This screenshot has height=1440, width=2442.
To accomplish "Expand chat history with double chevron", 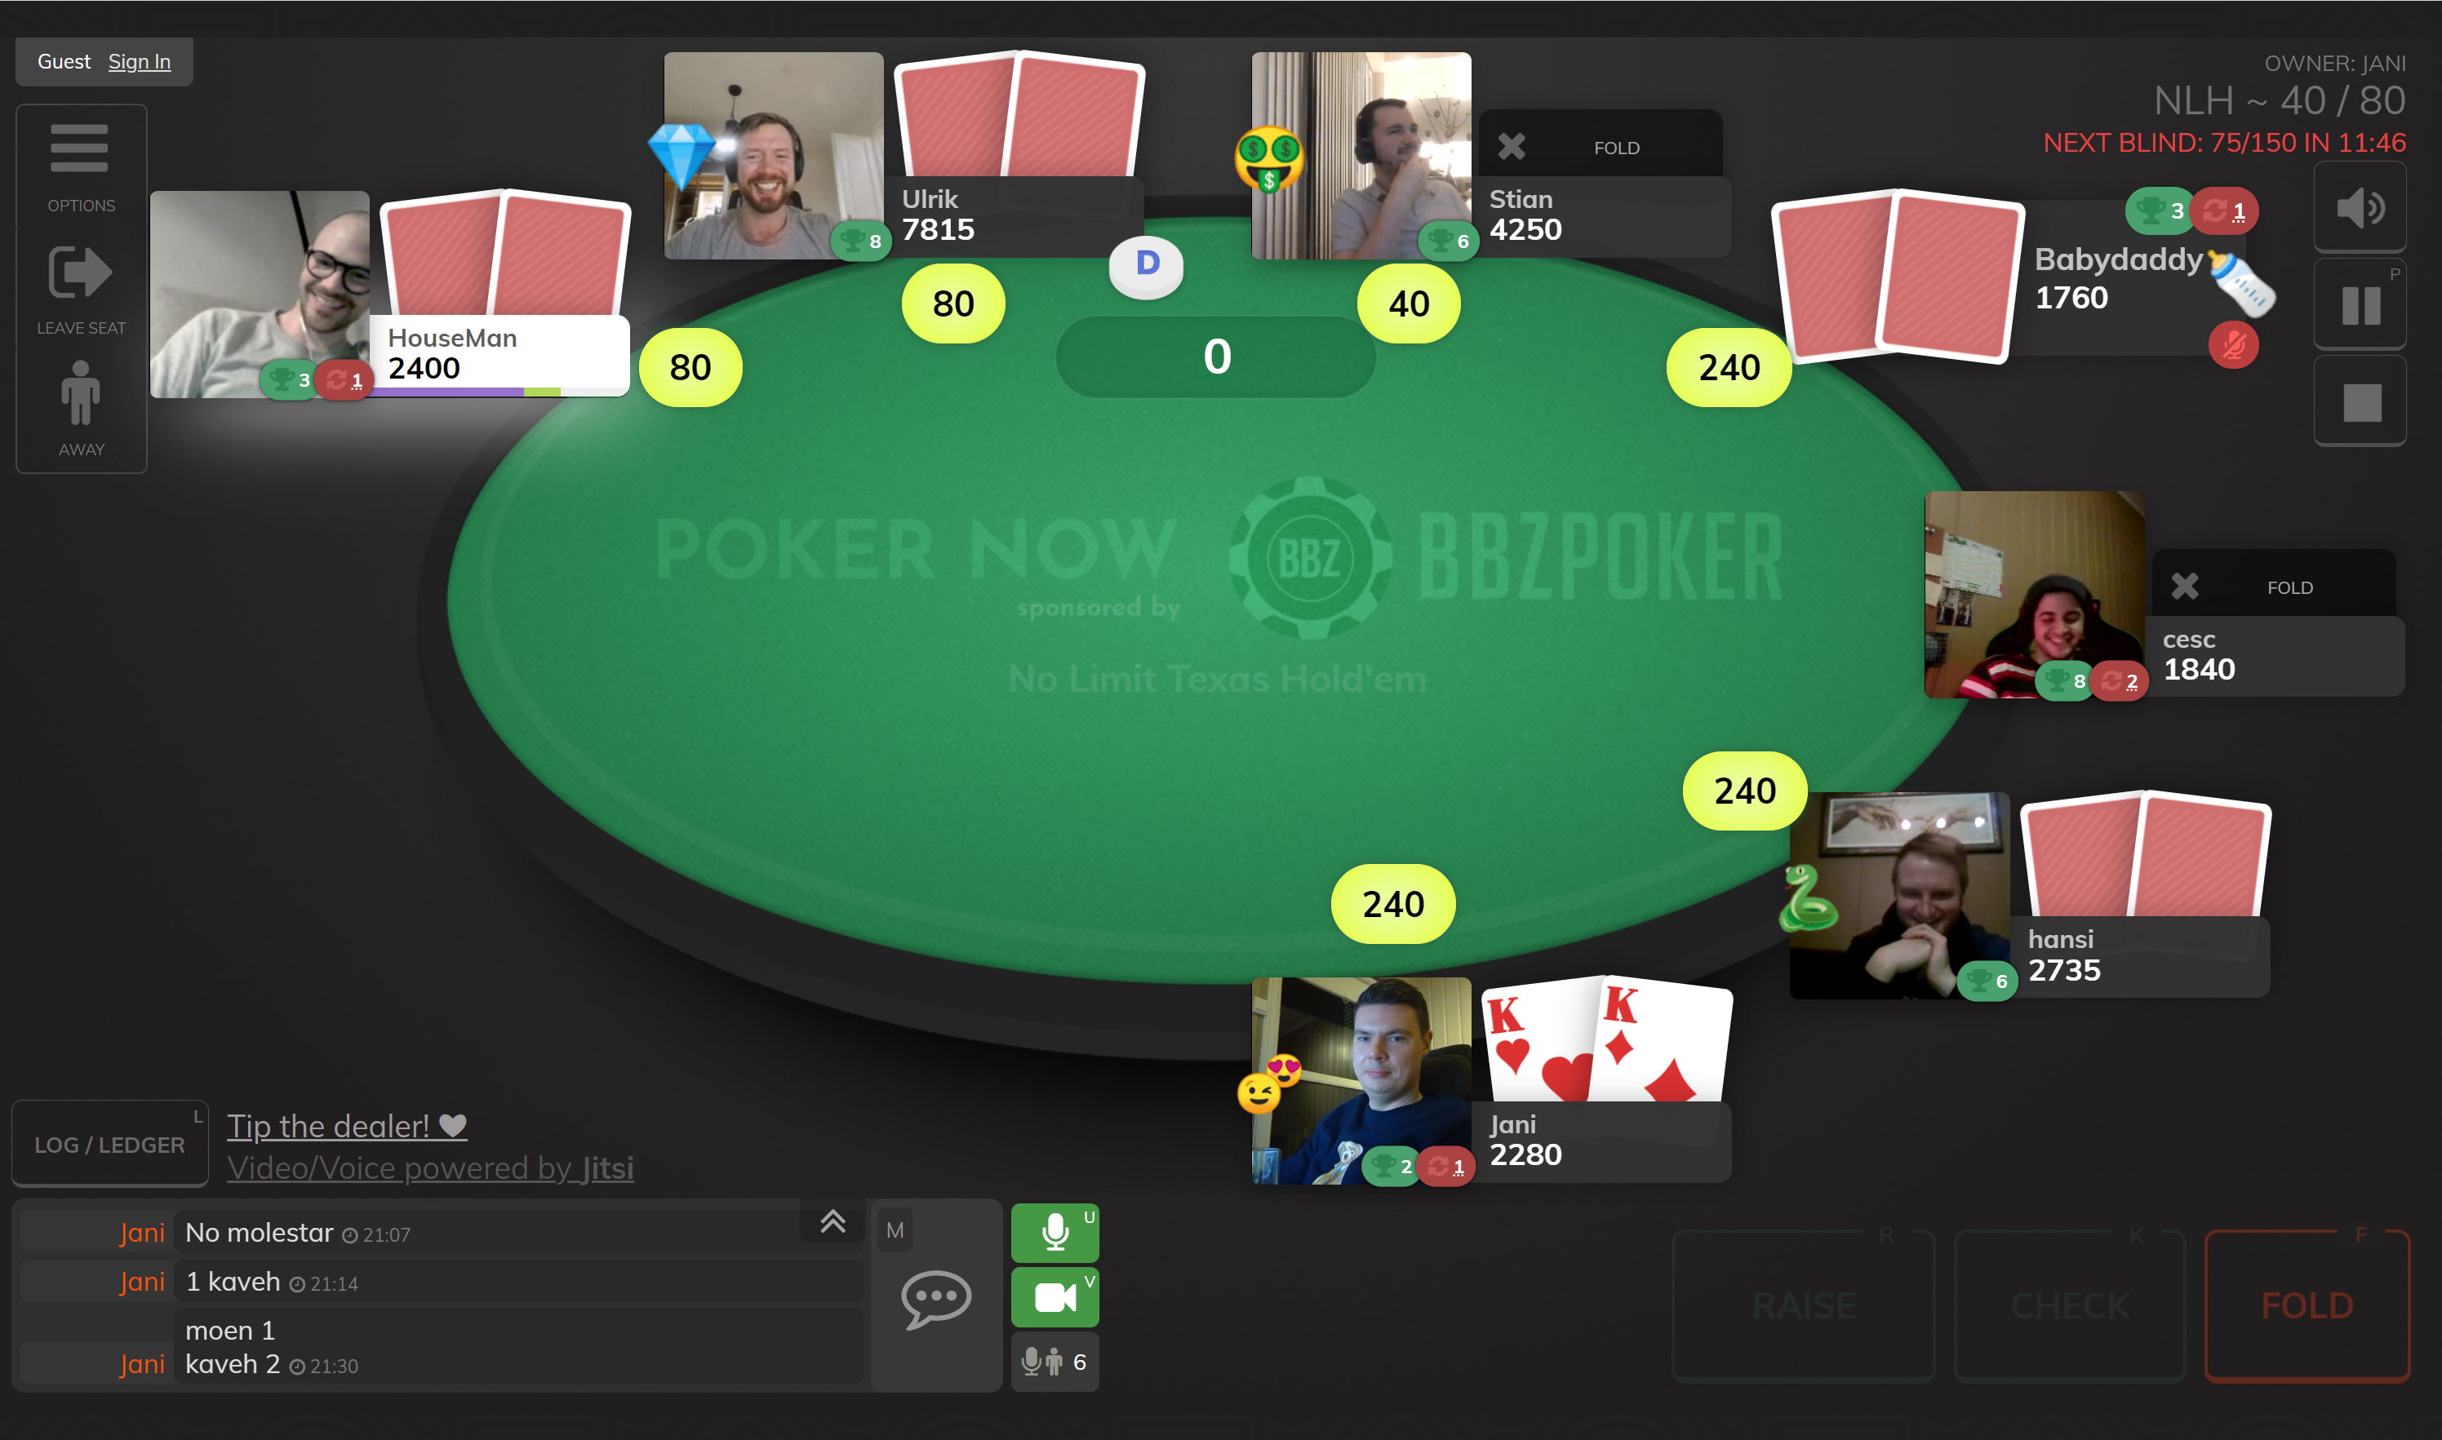I will click(x=832, y=1221).
